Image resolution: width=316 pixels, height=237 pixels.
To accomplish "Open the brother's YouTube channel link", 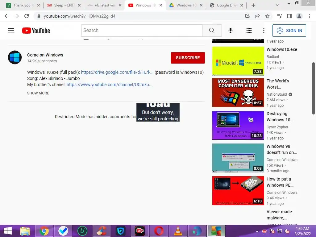I will [110, 85].
